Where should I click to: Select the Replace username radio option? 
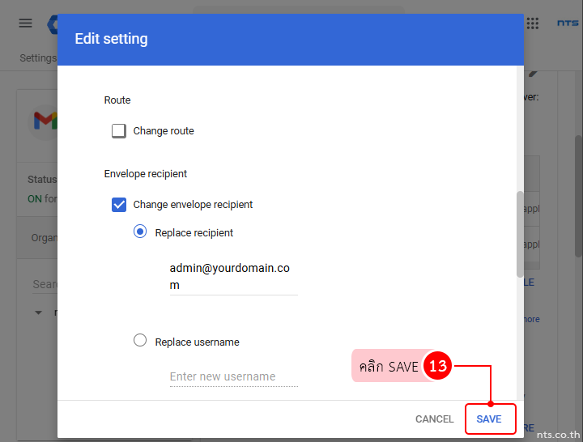140,340
